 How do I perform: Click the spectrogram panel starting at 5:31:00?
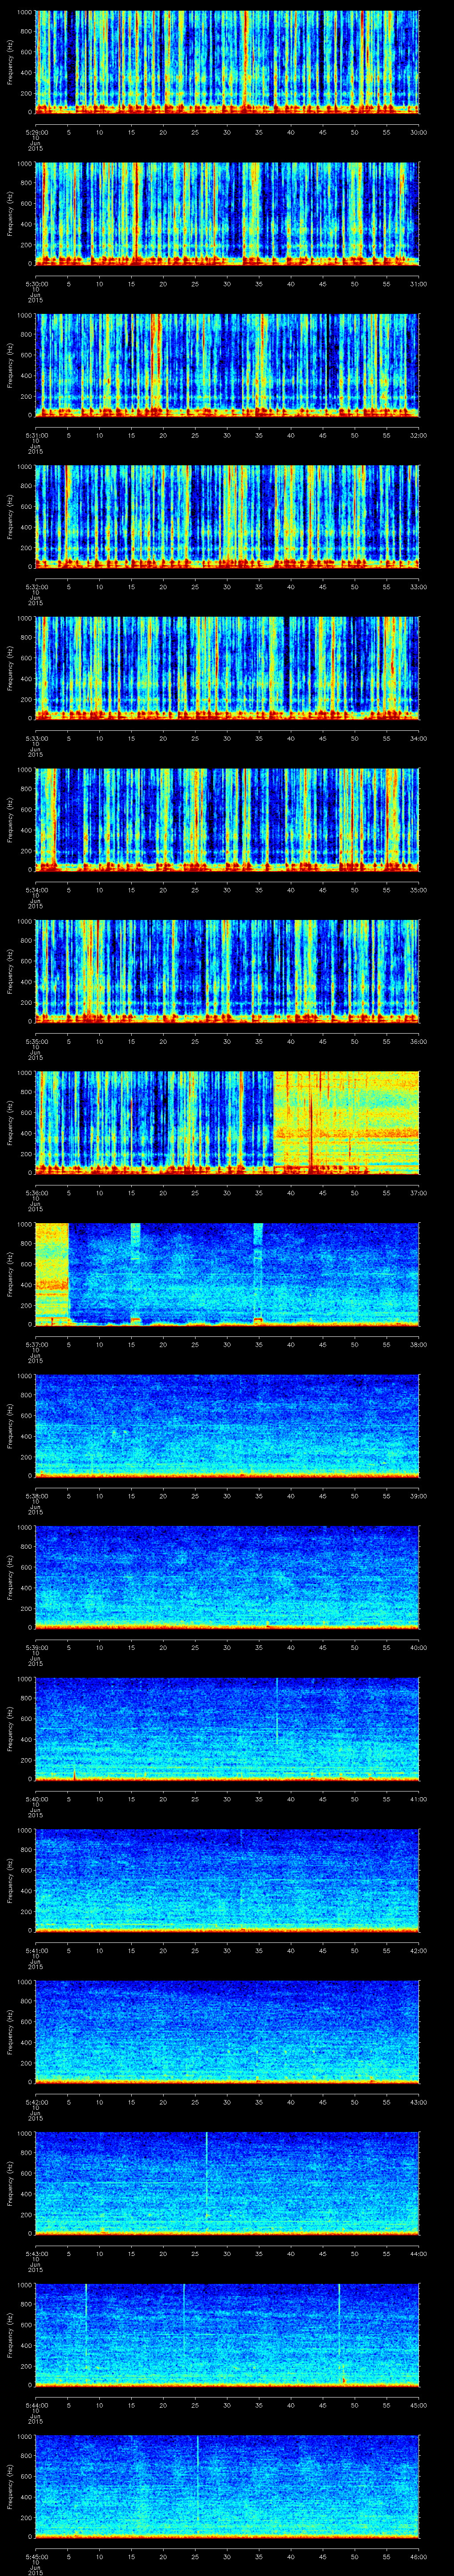(227, 364)
